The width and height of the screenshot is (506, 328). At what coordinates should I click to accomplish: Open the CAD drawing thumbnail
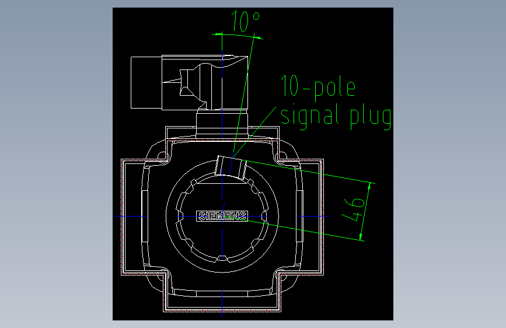click(x=253, y=164)
